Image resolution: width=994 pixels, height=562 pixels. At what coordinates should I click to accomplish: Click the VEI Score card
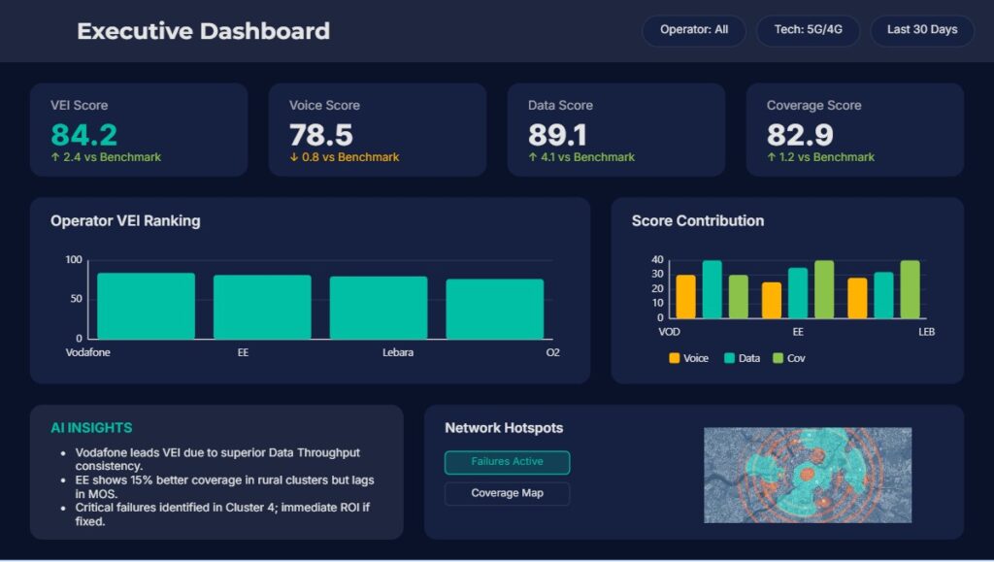(139, 129)
